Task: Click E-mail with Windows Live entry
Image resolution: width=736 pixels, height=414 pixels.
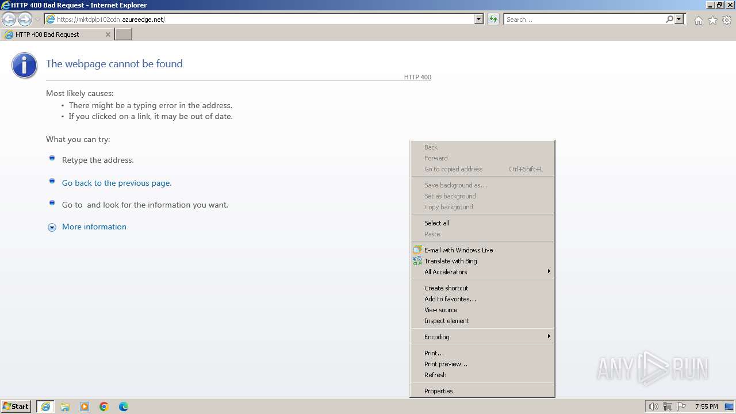Action: coord(482,250)
